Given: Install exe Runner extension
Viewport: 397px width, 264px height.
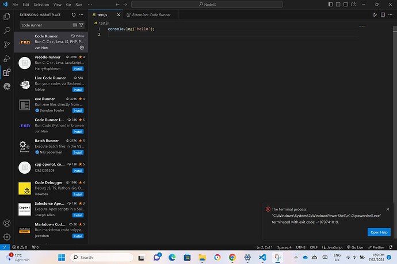Looking at the screenshot, I should tap(78, 110).
